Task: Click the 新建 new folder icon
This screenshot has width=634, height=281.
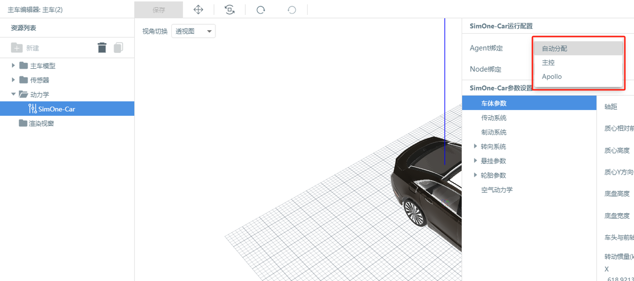Action: [17, 48]
